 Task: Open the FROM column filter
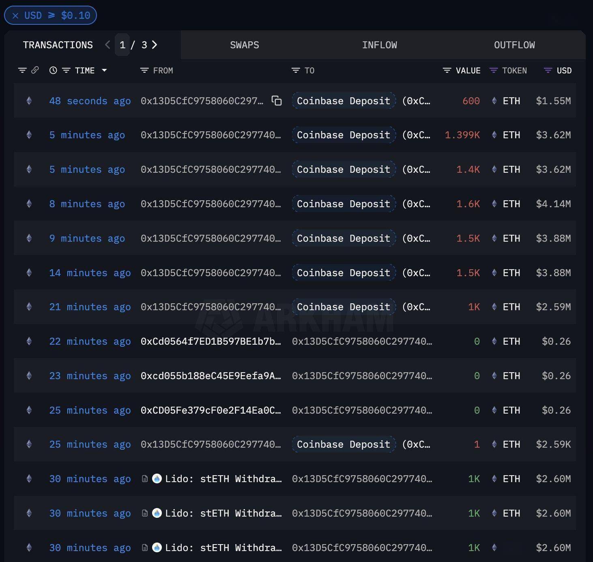click(x=144, y=71)
